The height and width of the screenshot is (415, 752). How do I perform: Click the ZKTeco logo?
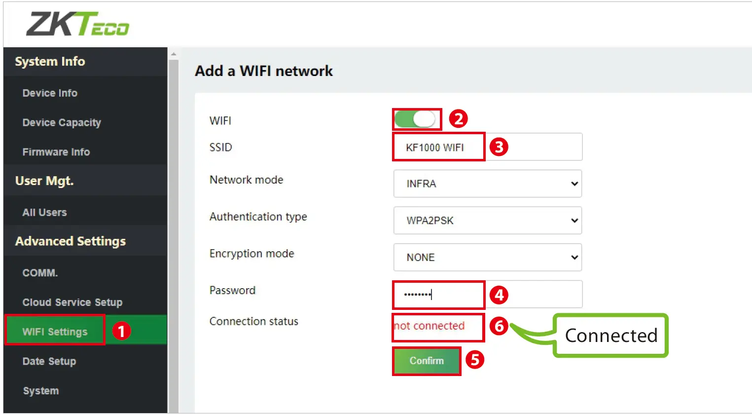77,24
